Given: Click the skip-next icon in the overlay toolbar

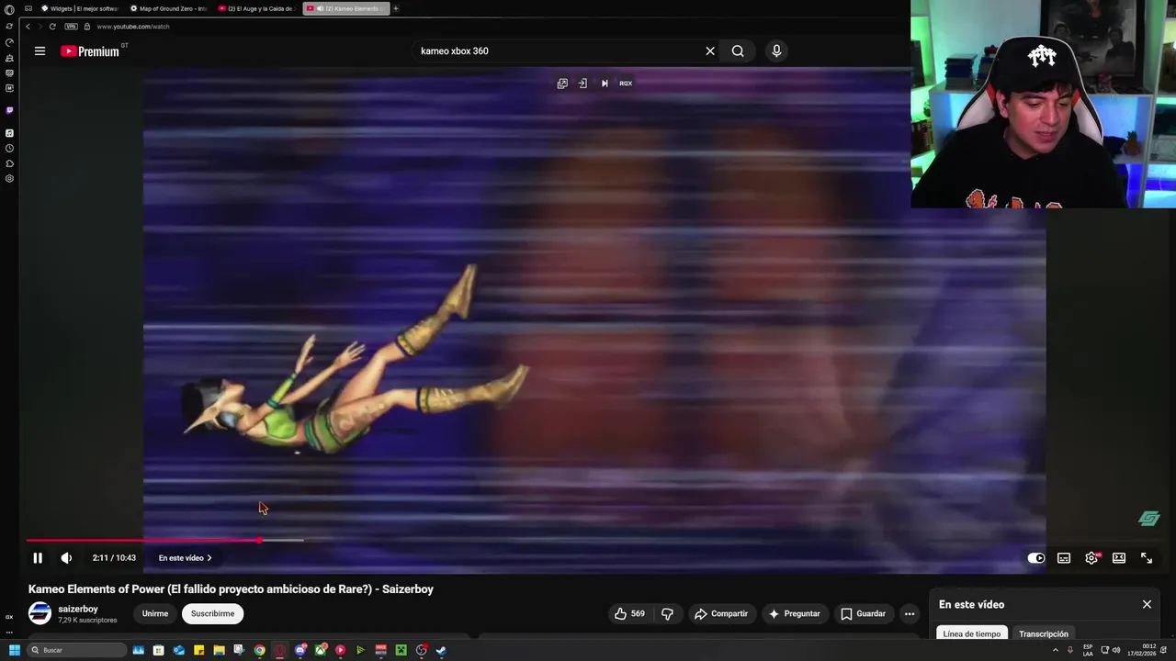Looking at the screenshot, I should [605, 84].
